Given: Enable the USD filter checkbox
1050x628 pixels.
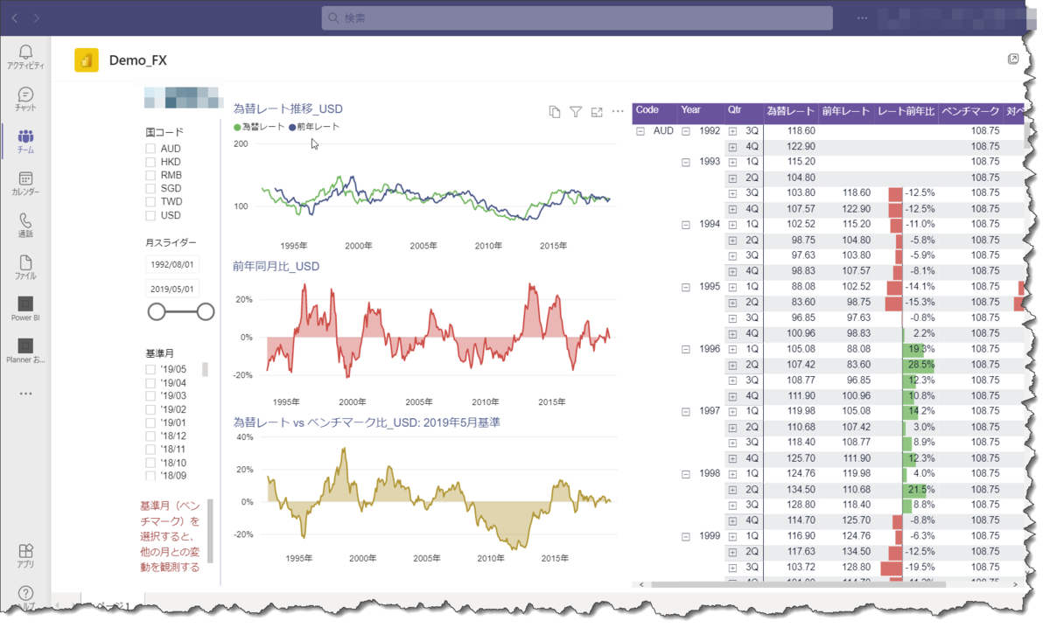Looking at the screenshot, I should tap(150, 213).
